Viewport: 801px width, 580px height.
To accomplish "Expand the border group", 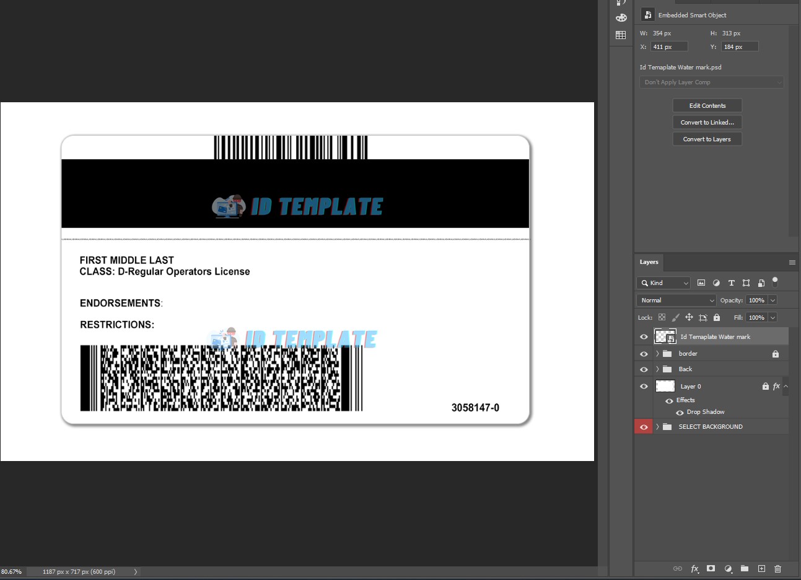I will pyautogui.click(x=657, y=354).
